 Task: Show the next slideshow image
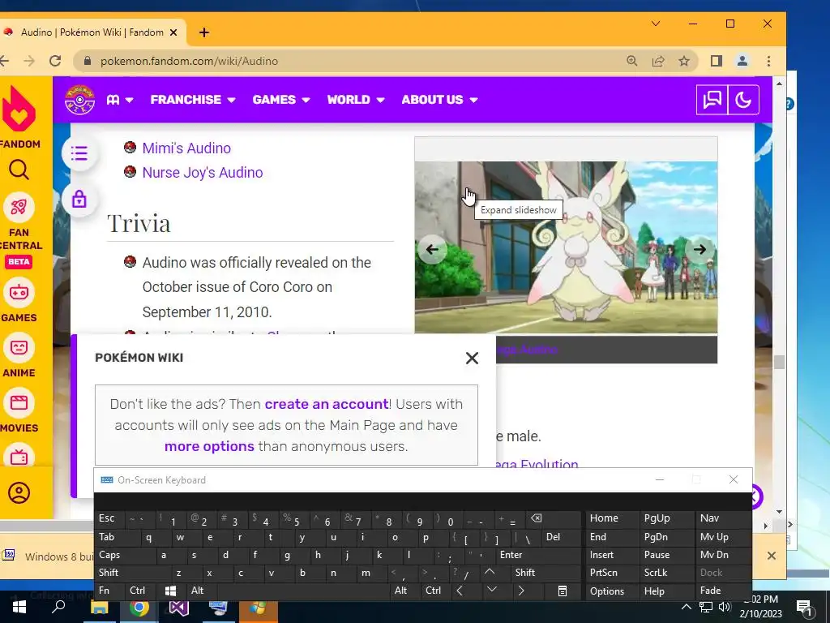(700, 249)
